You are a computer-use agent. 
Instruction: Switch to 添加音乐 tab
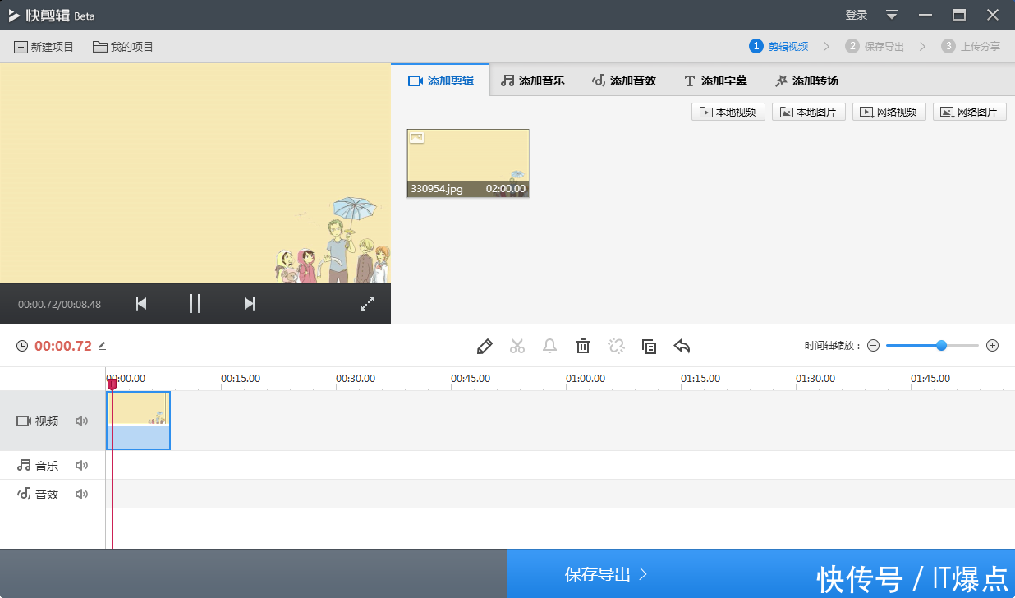click(534, 80)
